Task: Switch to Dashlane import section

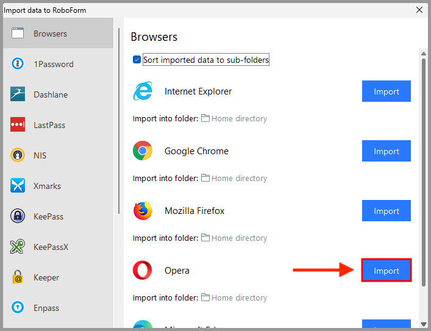Action: point(58,94)
